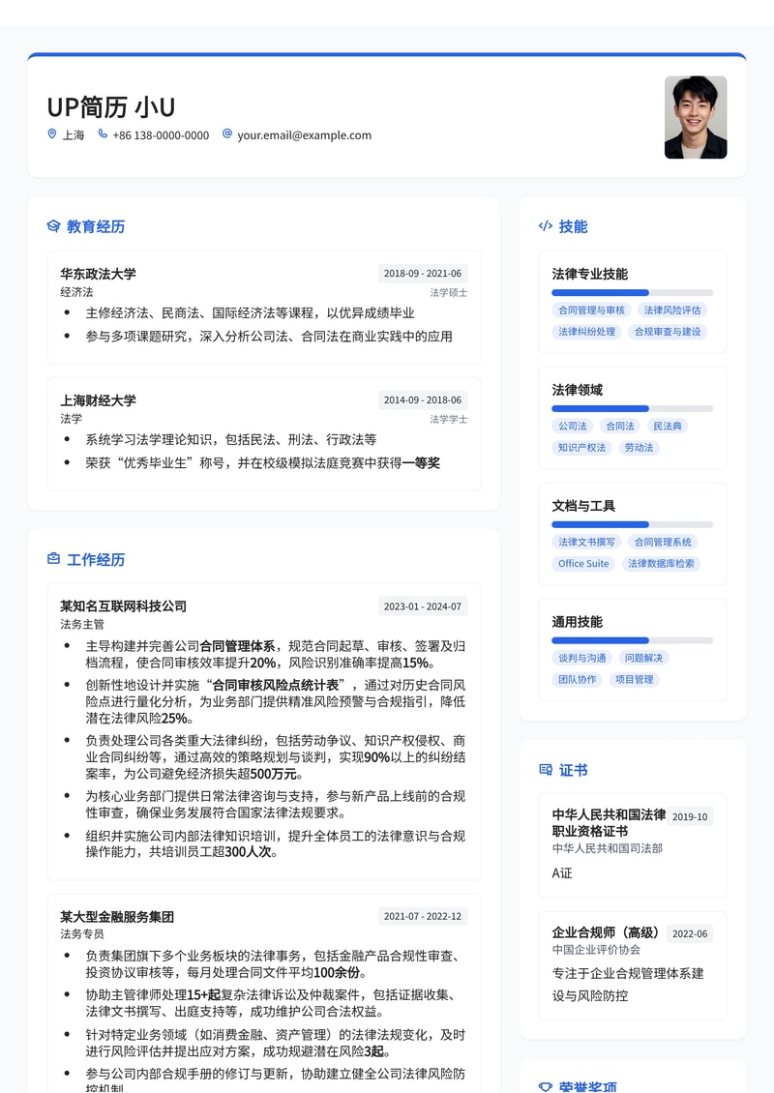Select the 法律数据库检索 tag
The height and width of the screenshot is (1093, 774).
point(661,563)
